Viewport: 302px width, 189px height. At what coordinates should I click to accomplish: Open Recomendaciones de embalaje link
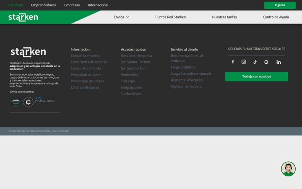coord(187,58)
